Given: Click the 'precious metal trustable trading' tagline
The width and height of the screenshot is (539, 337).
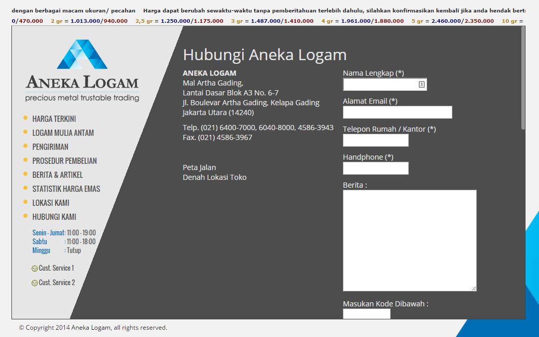Looking at the screenshot, I should click(82, 98).
